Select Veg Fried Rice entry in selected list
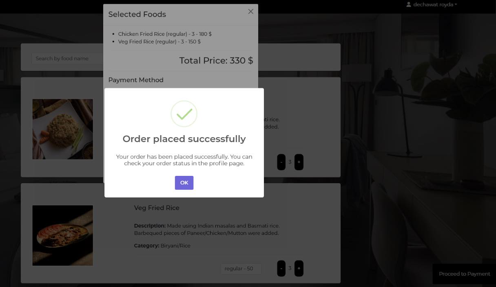The width and height of the screenshot is (496, 287). click(x=159, y=42)
